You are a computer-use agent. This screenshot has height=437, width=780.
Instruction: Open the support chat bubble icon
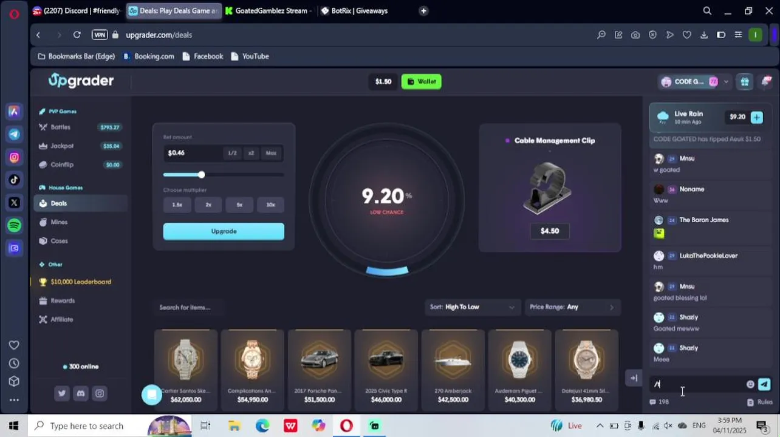coord(152,395)
